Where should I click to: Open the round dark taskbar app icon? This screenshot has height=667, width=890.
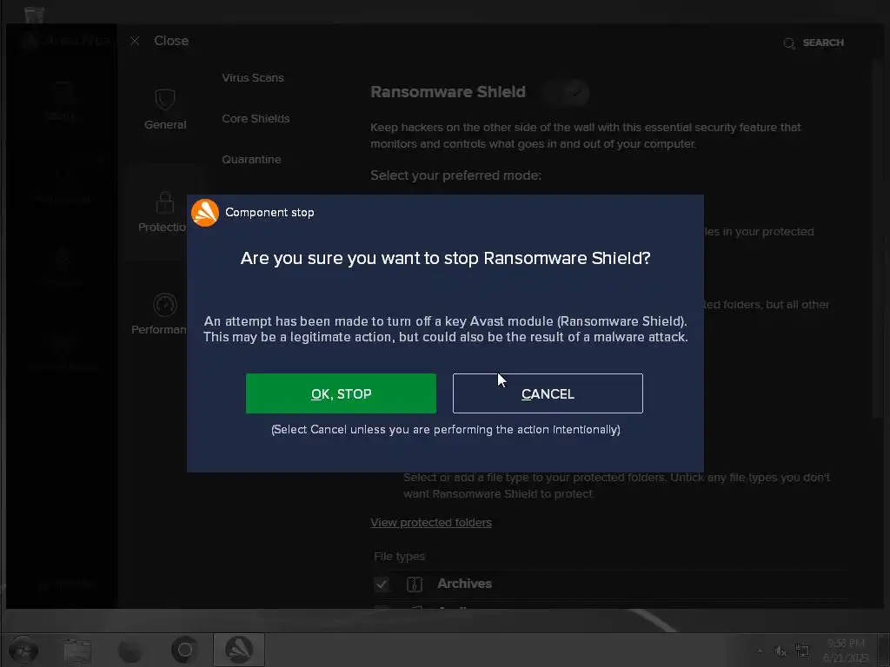pos(130,650)
